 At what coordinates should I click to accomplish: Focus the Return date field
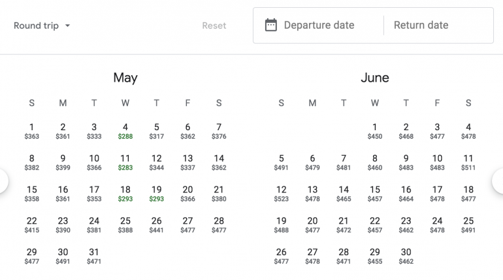click(x=421, y=26)
